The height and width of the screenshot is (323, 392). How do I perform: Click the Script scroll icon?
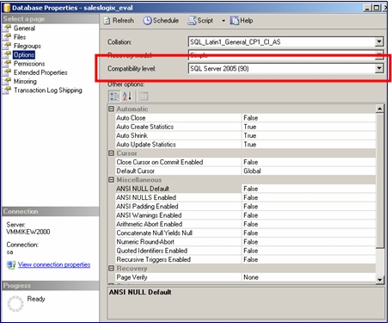[192, 21]
